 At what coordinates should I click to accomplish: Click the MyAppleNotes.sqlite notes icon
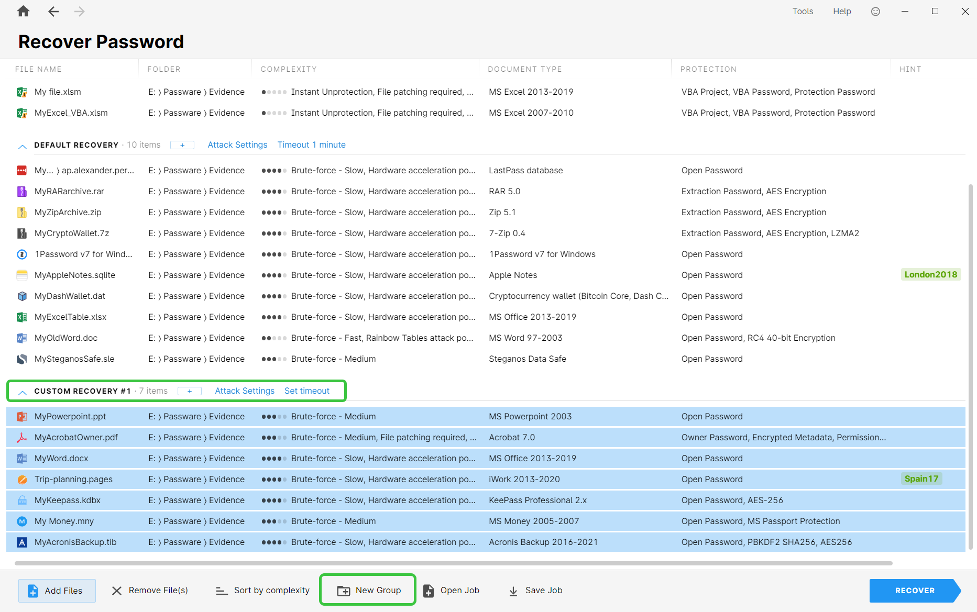[22, 275]
